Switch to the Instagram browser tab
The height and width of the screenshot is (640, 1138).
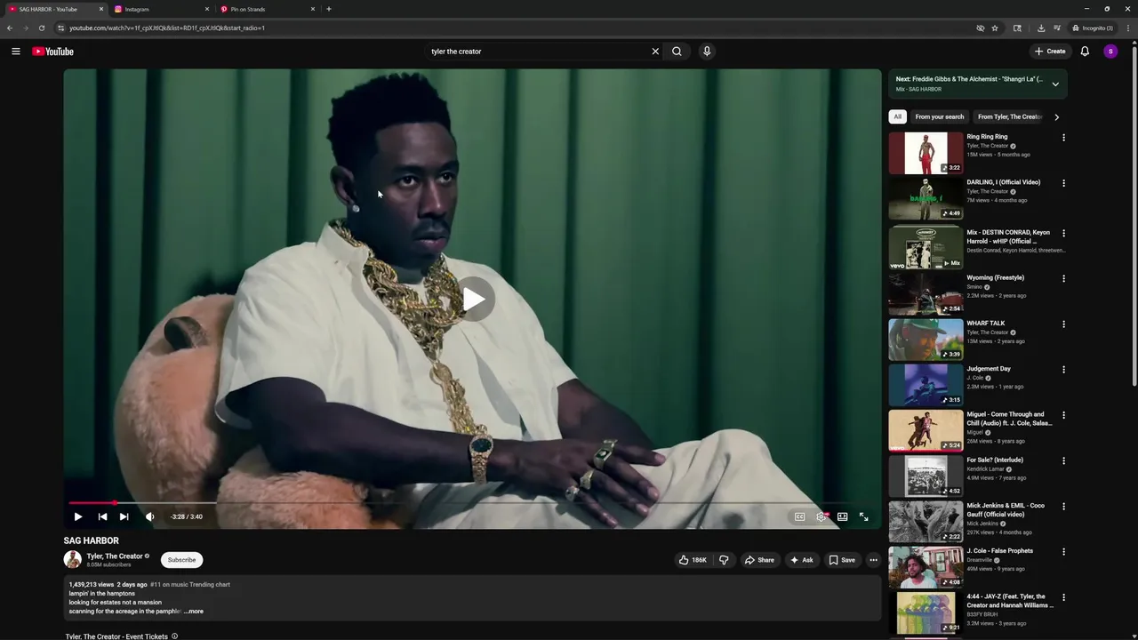[x=160, y=9]
